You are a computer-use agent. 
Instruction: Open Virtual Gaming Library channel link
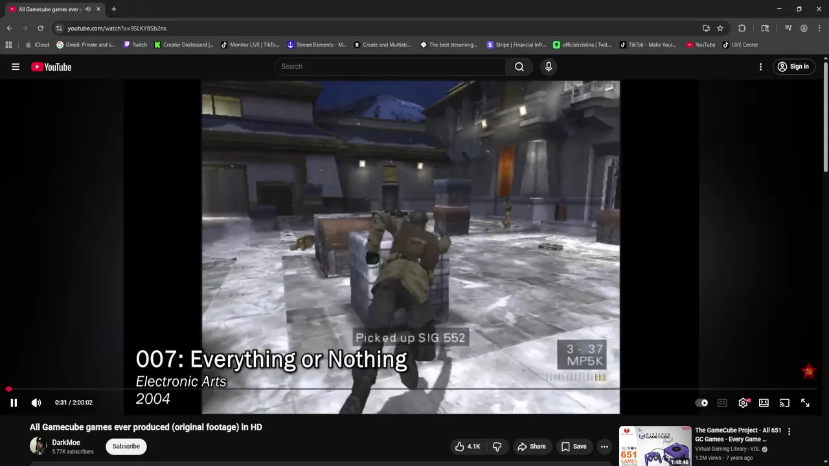click(727, 449)
